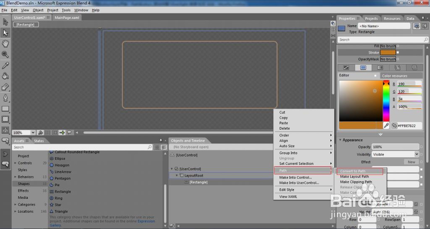
Task: Click the [Rectangle] breadcrumb button
Action: click(25, 24)
